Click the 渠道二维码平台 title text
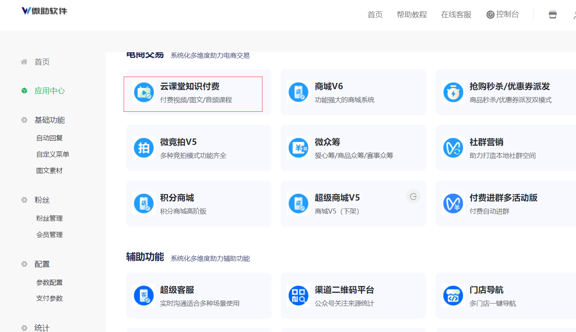 pyautogui.click(x=344, y=290)
